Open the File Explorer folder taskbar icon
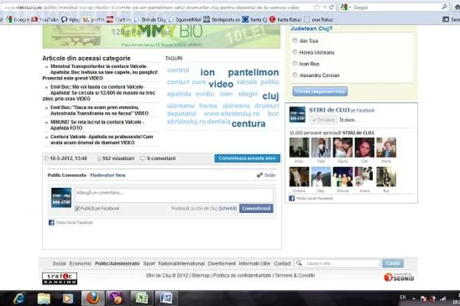460x306 pixels. click(x=44, y=299)
